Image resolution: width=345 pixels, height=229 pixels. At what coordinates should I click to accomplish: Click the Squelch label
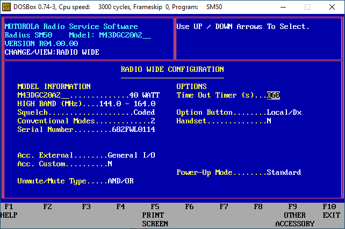33,113
